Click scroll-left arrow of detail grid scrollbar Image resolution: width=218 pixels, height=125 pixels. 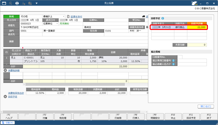pyautogui.click(x=24, y=84)
